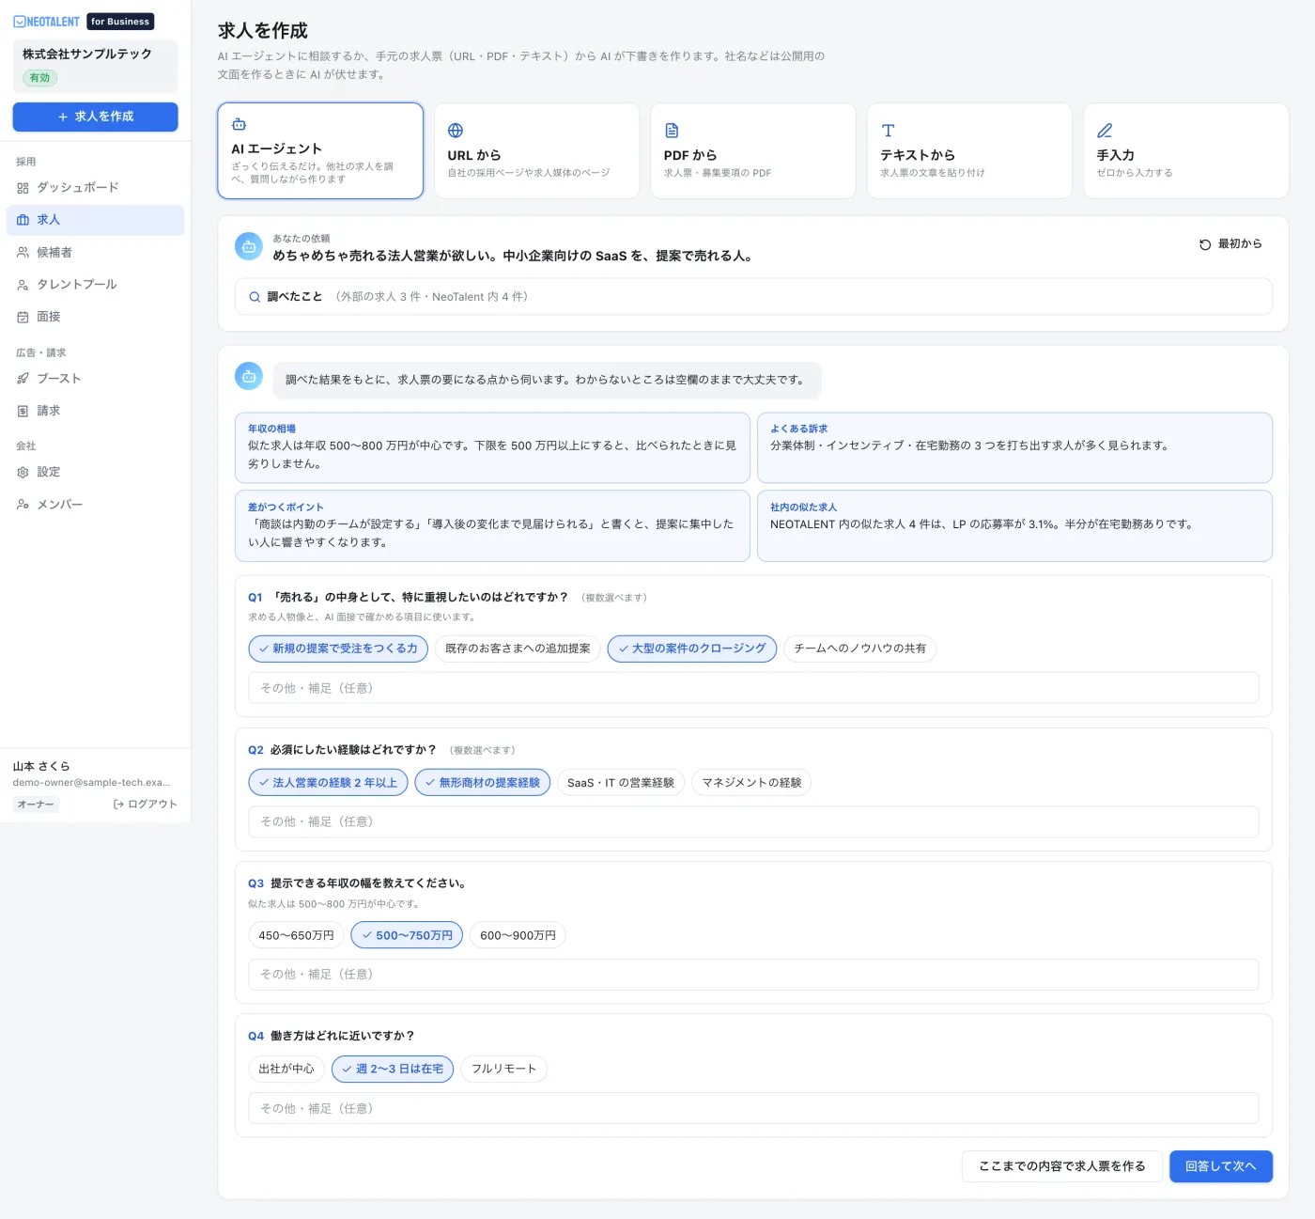This screenshot has width=1315, height=1219.
Task: Click the 年収の相場 insight card
Action: [492, 448]
